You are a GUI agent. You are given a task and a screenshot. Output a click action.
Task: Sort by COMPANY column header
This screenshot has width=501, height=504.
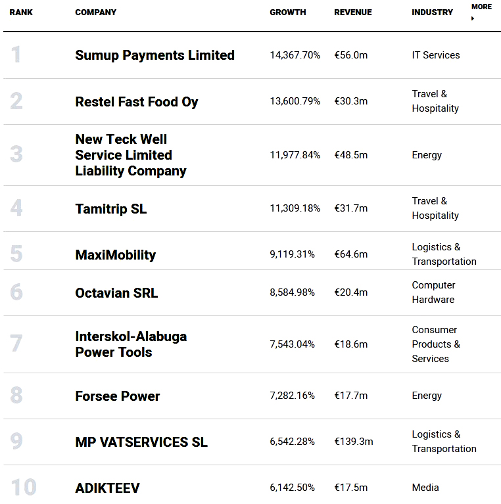coord(96,12)
